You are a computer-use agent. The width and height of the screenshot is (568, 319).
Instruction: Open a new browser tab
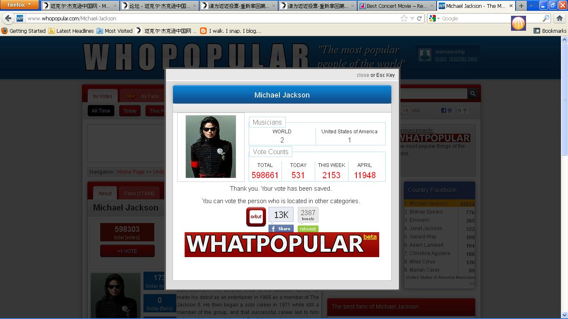521,6
